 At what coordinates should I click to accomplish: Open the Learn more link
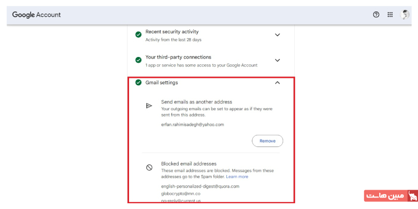click(x=237, y=177)
